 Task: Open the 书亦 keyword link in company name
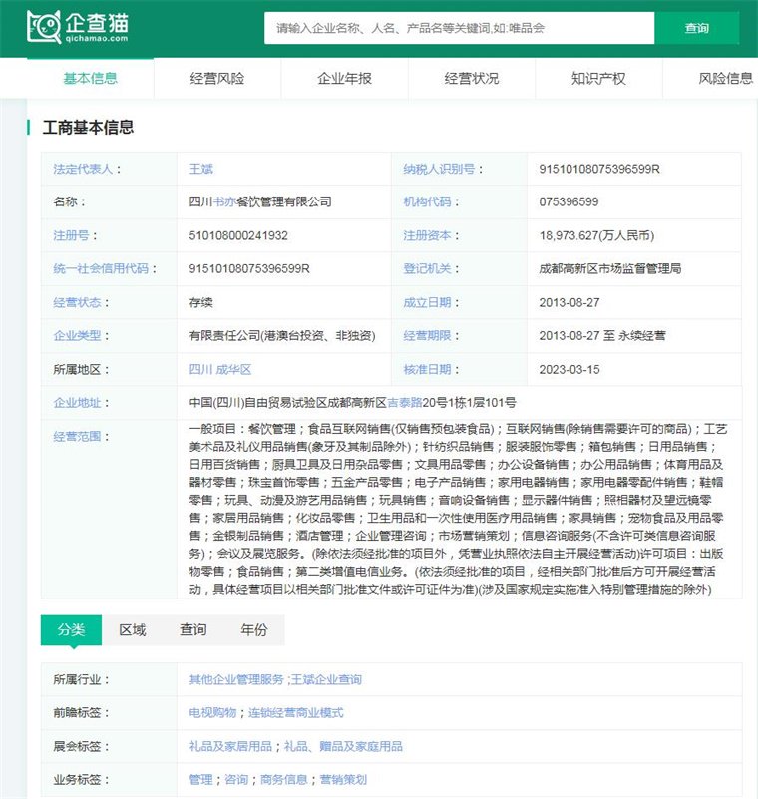pyautogui.click(x=224, y=201)
